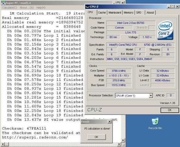This screenshot has width=180, height=147.
Task: Minimize the CPU-Z window
Action: (x=169, y=7)
